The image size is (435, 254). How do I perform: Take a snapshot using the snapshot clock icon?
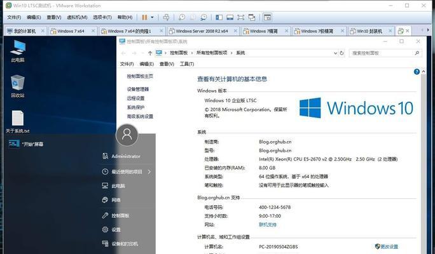click(182, 17)
